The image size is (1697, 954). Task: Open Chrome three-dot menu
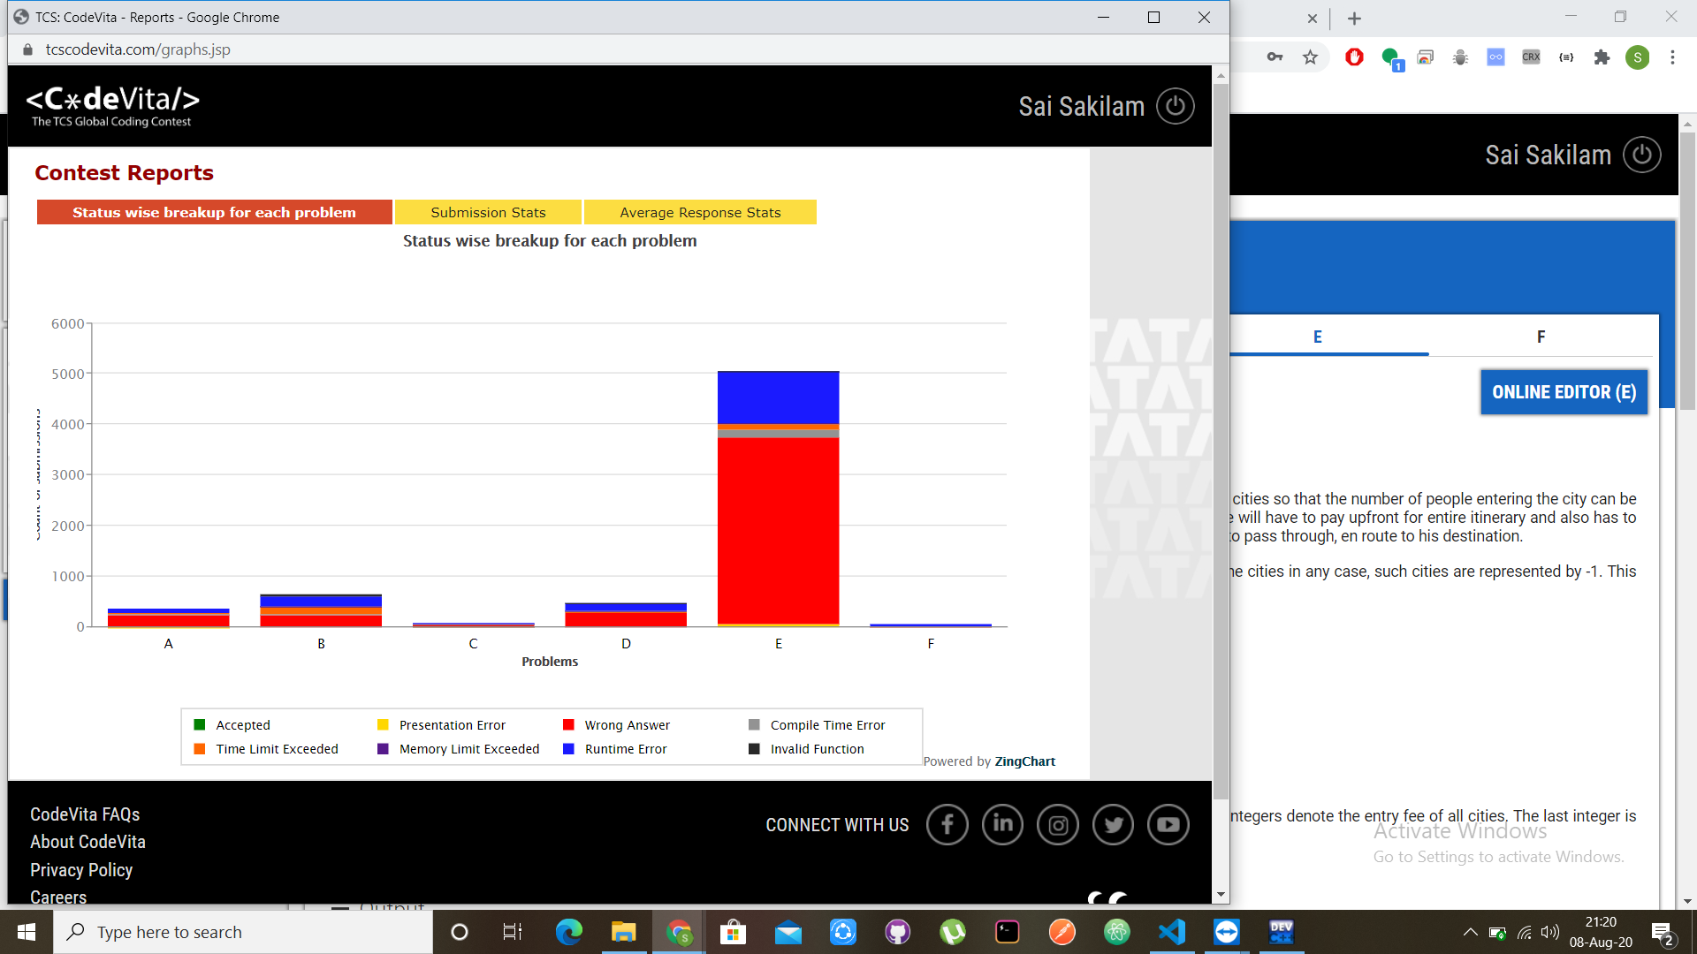pyautogui.click(x=1672, y=57)
